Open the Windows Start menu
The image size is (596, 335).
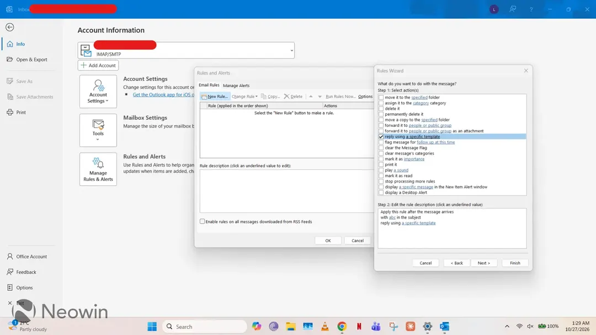coord(152,327)
